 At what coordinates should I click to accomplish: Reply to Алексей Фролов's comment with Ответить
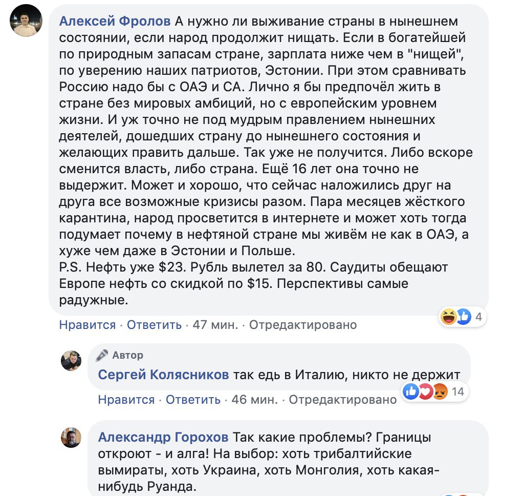[x=154, y=325]
